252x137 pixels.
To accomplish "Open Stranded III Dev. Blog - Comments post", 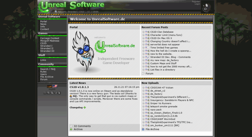I will [x=170, y=57].
